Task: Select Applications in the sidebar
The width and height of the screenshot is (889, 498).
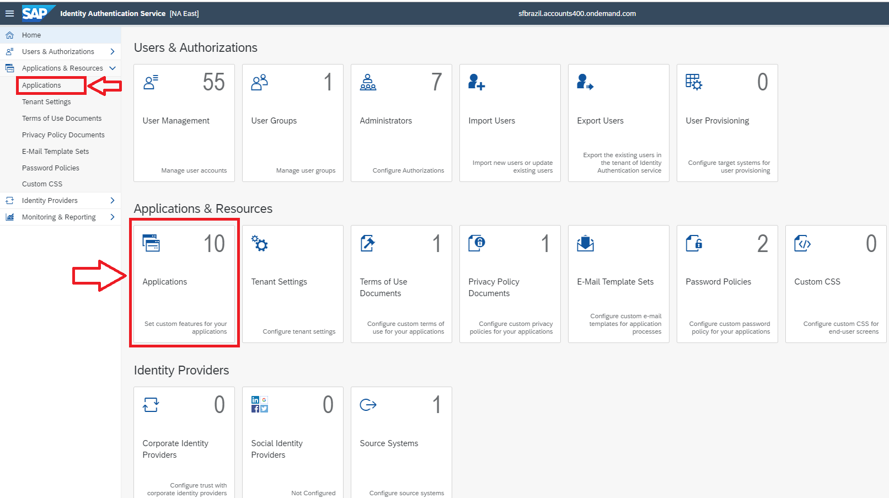Action: tap(41, 85)
